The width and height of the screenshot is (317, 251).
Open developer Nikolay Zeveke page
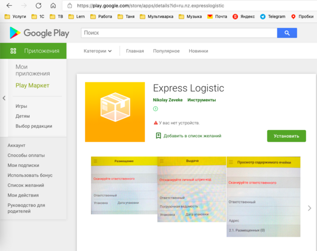[x=167, y=100]
